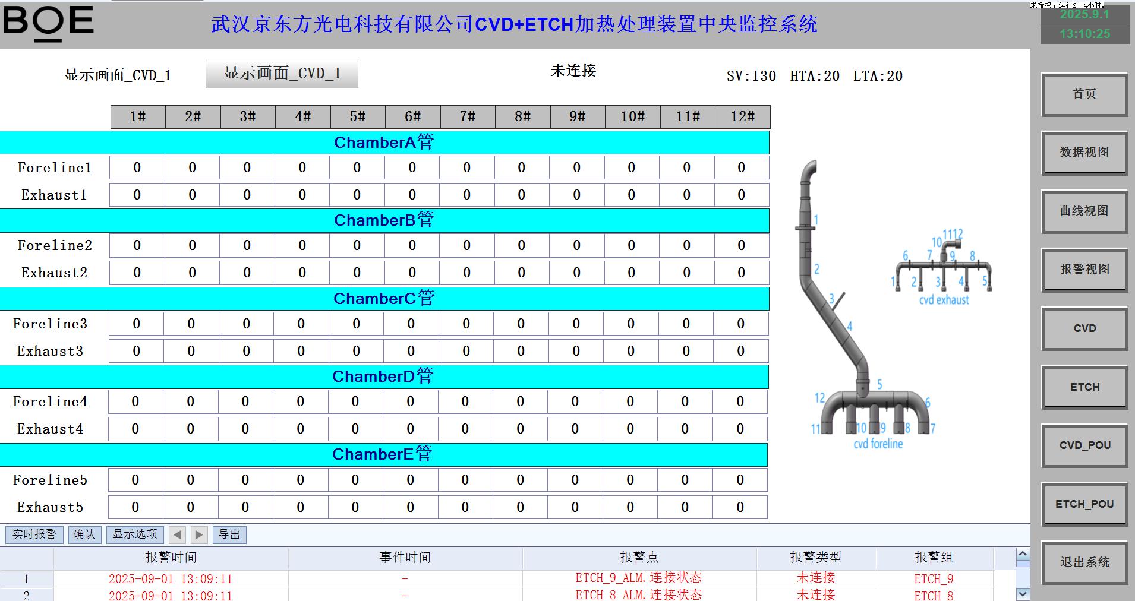The width and height of the screenshot is (1135, 601).
Task: Click 确认 to acknowledge alarms
Action: (x=84, y=534)
